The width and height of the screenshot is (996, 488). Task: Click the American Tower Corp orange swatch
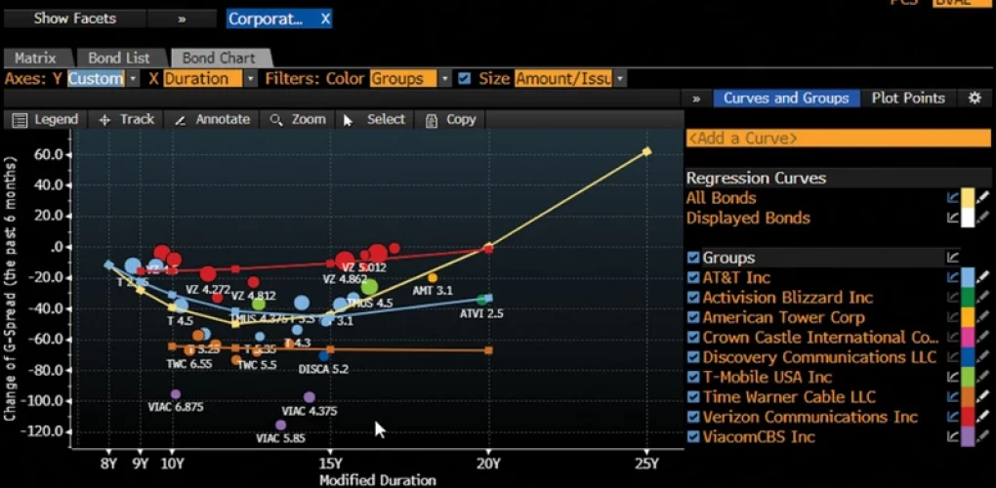pyautogui.click(x=969, y=317)
